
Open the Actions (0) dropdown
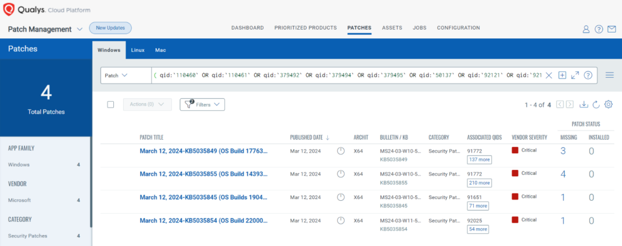(x=148, y=104)
